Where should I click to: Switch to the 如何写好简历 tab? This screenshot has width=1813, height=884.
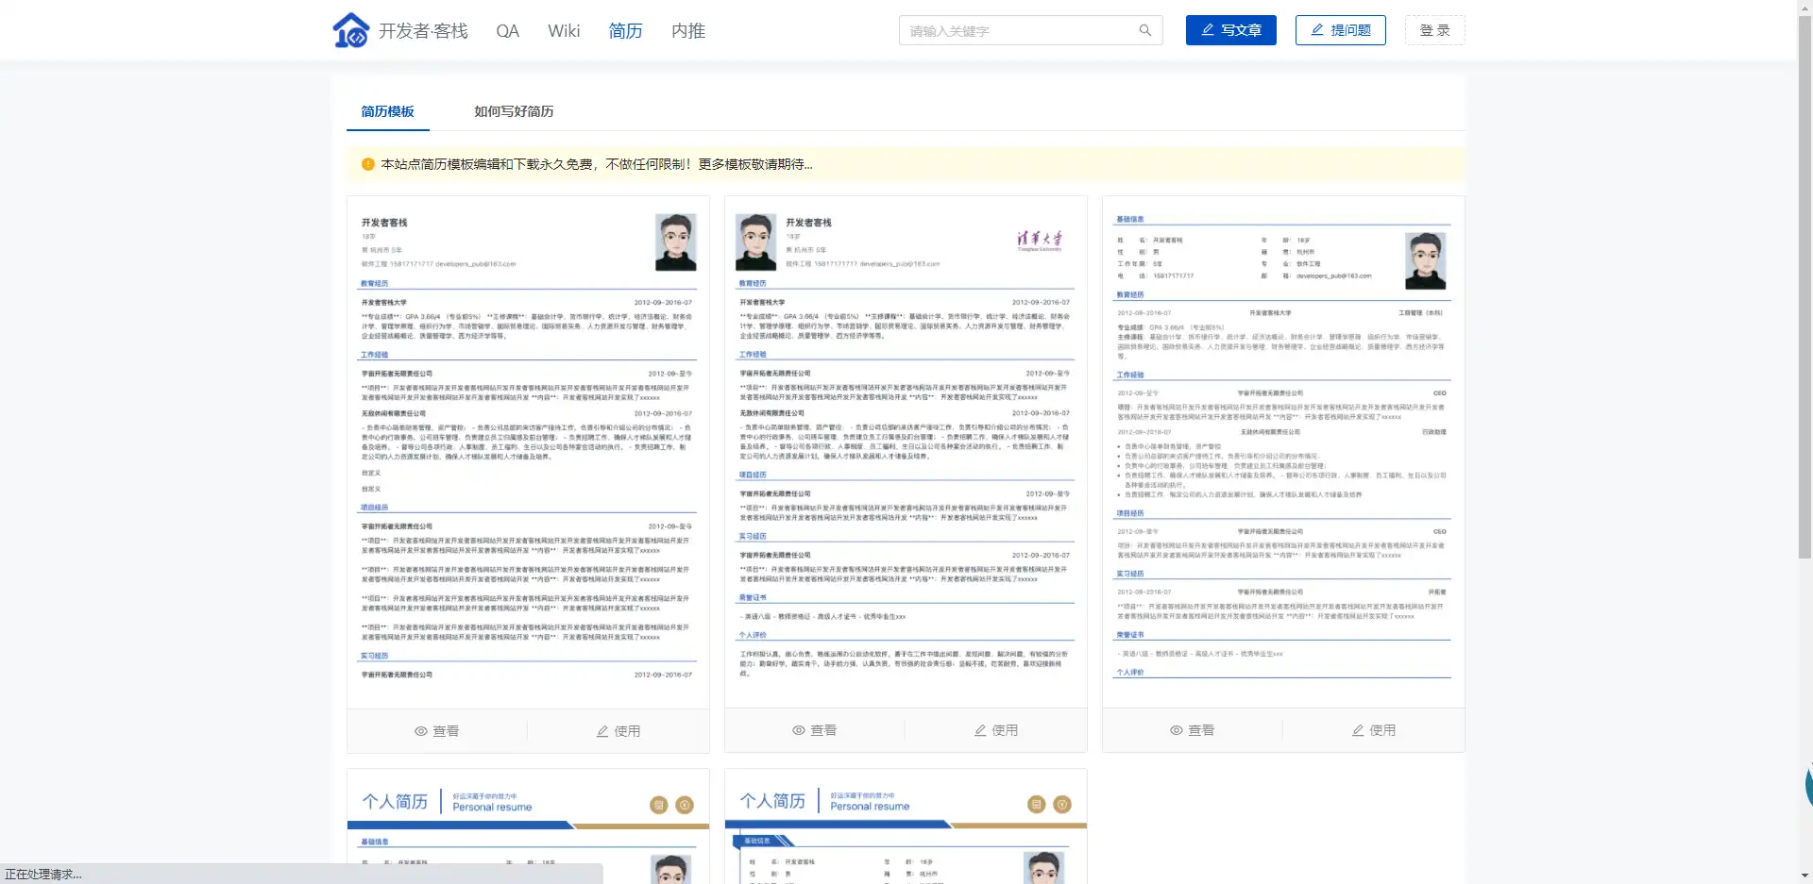tap(514, 111)
